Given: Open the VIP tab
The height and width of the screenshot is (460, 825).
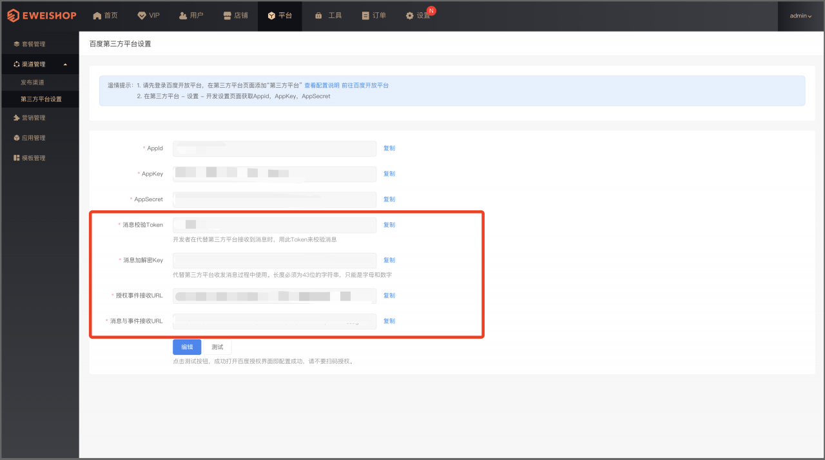Looking at the screenshot, I should tap(149, 15).
